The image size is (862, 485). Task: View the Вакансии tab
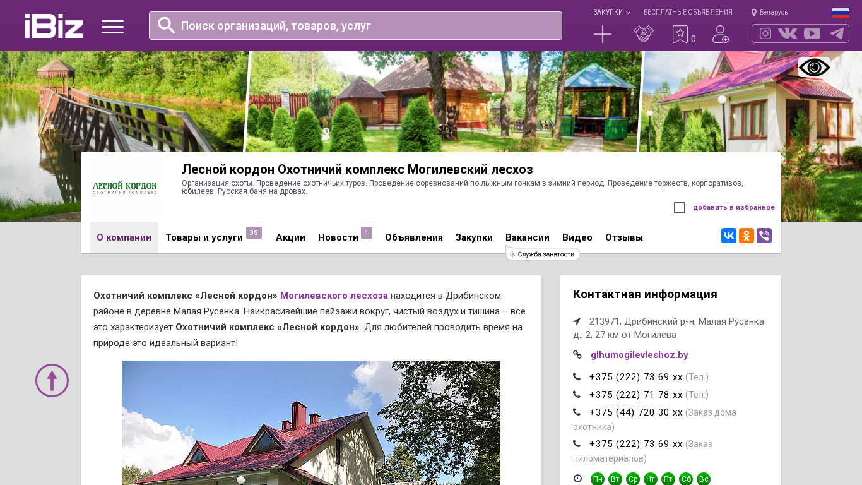pos(528,237)
